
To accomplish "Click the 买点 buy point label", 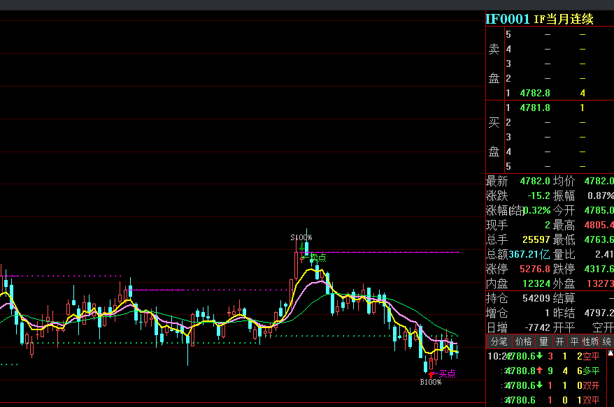I will pos(447,373).
